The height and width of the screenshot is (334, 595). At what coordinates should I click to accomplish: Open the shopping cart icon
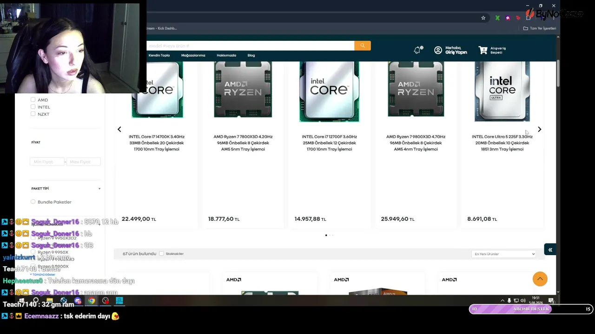(x=483, y=50)
